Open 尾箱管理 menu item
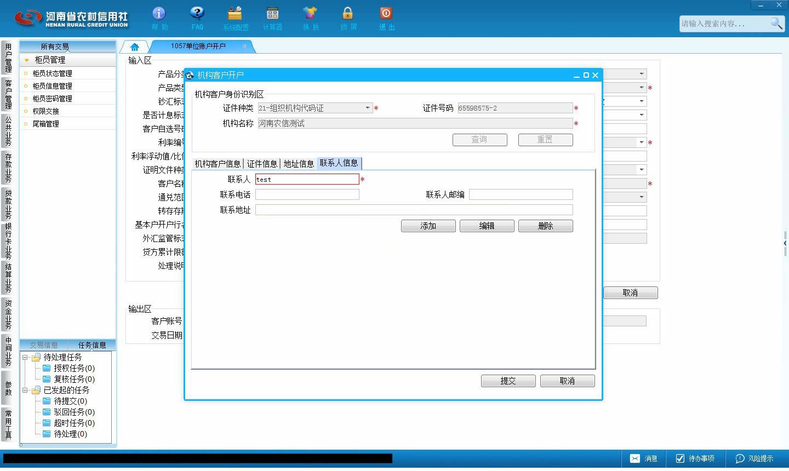Screen dimensions: 789x471 (45, 124)
